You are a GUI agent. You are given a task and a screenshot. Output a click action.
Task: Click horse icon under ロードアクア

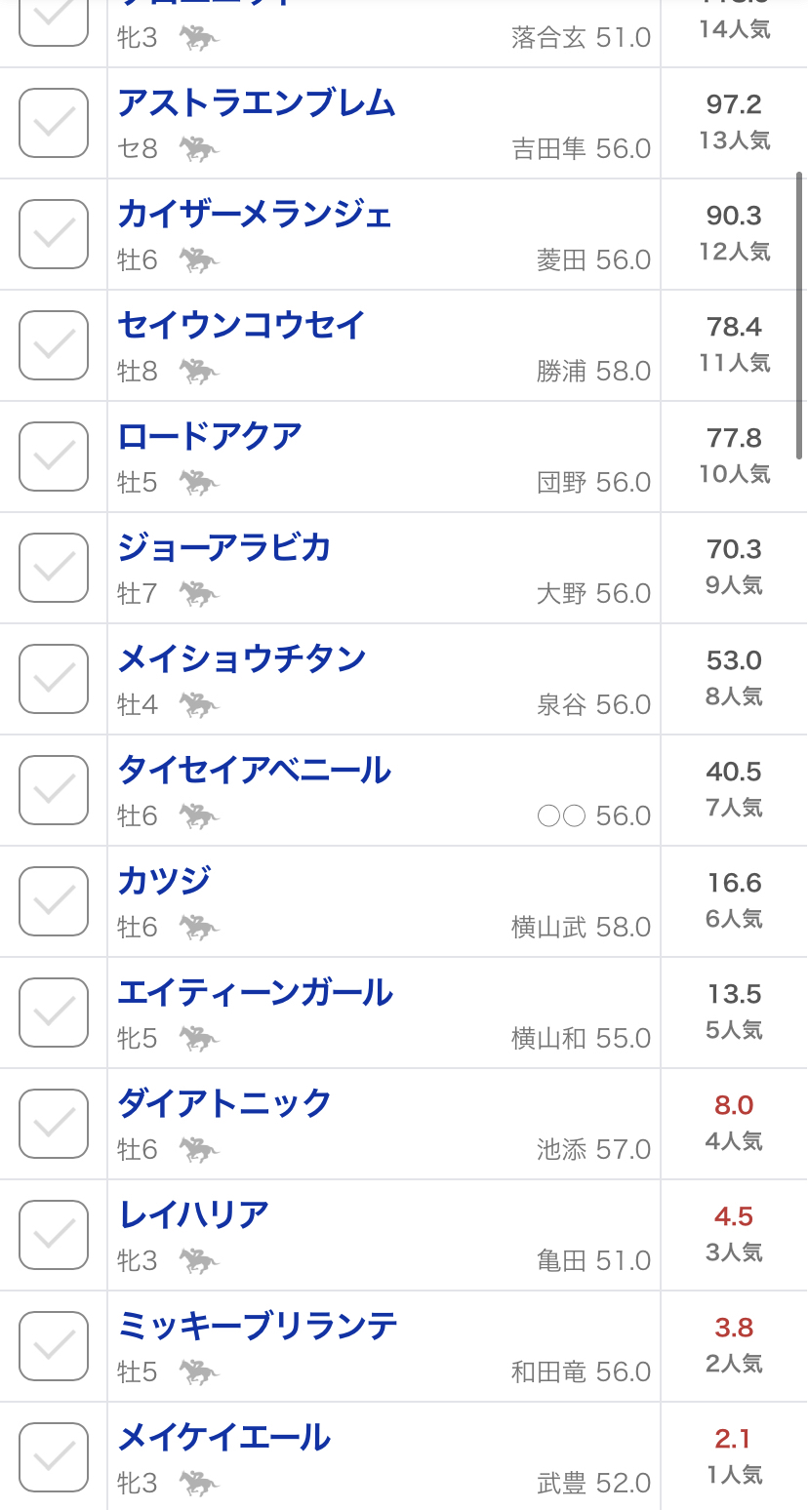click(x=199, y=483)
